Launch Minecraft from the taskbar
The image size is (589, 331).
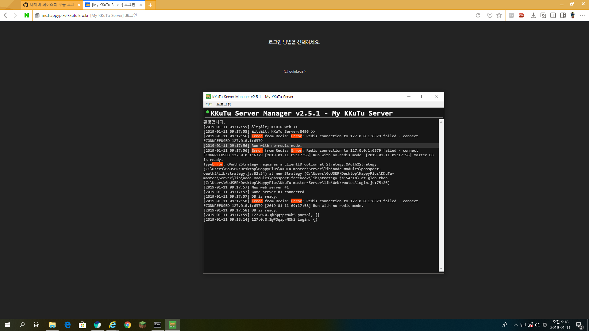[x=142, y=325]
